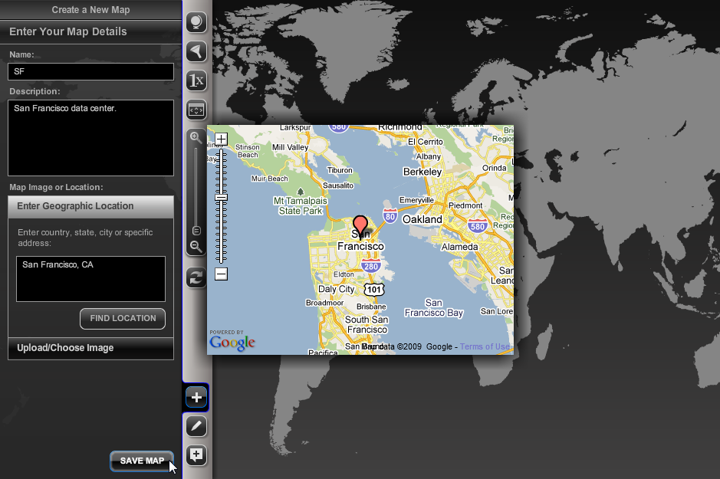Click the red San Francisco map marker
The height and width of the screenshot is (479, 720).
(x=360, y=225)
